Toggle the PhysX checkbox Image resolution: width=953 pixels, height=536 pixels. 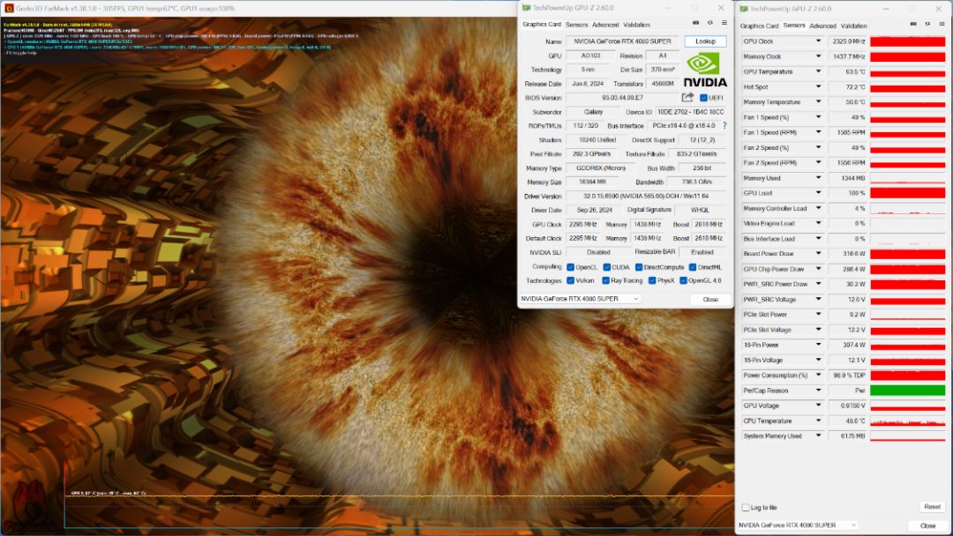[651, 280]
